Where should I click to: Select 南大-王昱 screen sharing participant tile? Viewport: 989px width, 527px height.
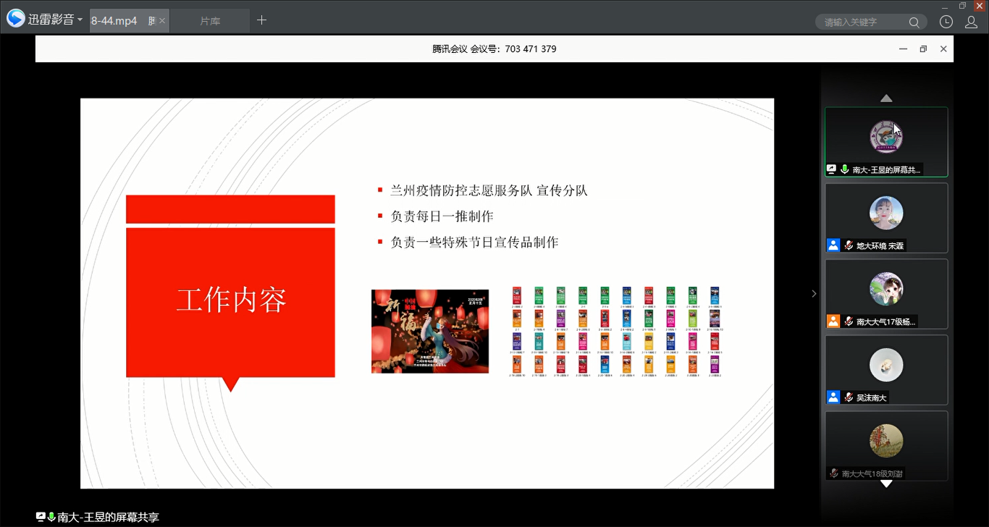tap(886, 142)
